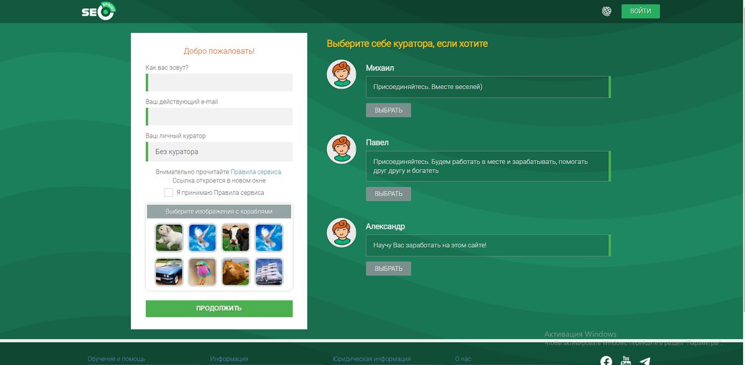Open the YouTube icon in footer
This screenshot has width=745, height=365.
pyautogui.click(x=626, y=360)
